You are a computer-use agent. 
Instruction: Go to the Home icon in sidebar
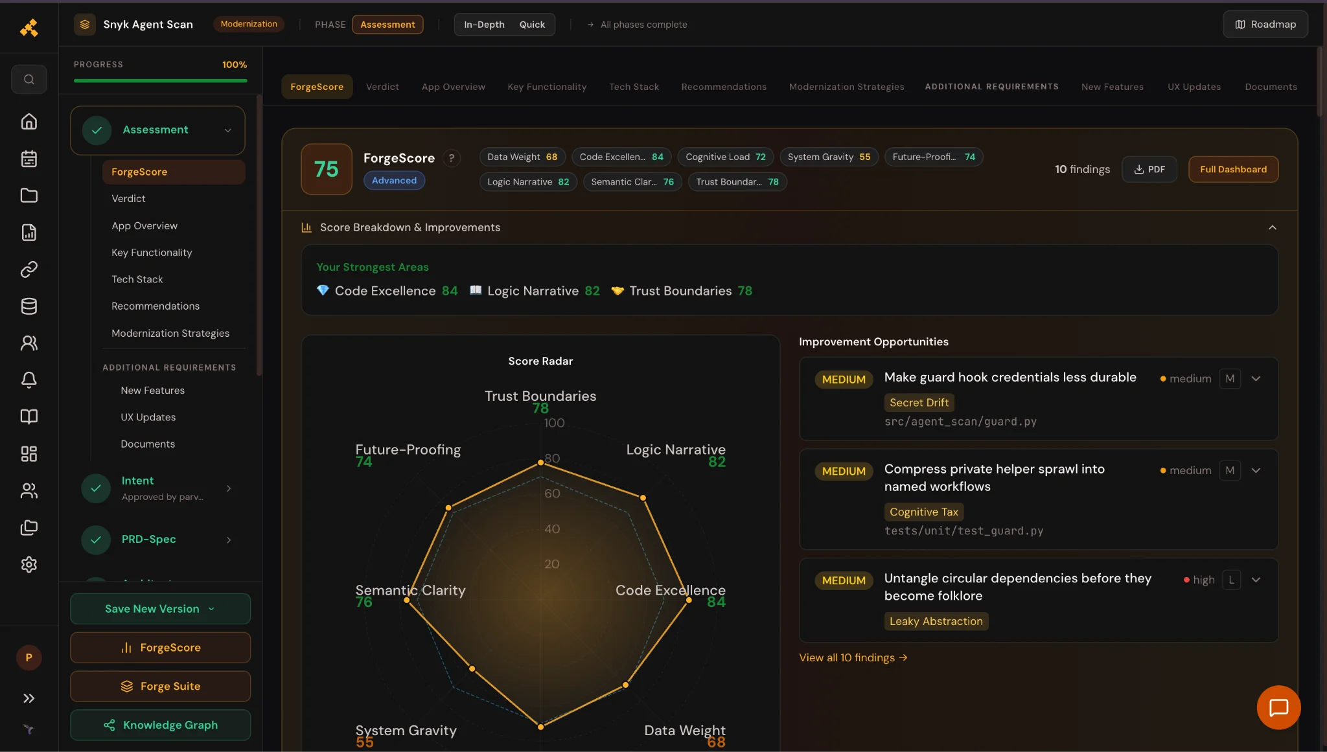[x=29, y=121]
